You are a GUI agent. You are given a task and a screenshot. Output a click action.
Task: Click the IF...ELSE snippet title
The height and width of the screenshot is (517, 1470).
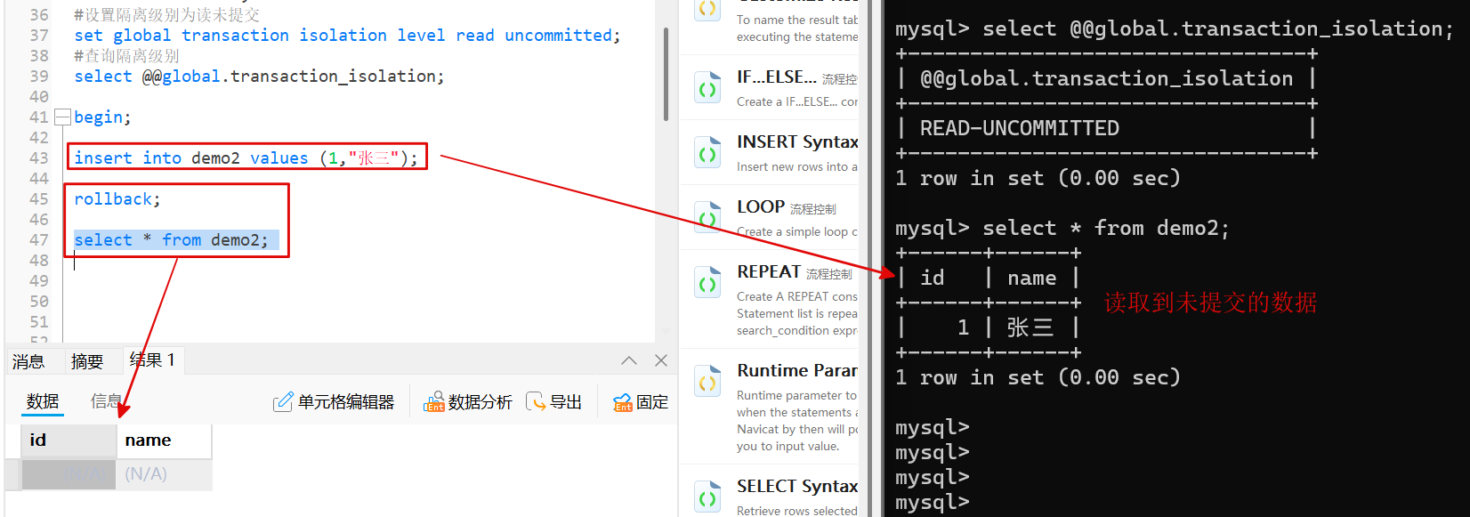coord(777,77)
